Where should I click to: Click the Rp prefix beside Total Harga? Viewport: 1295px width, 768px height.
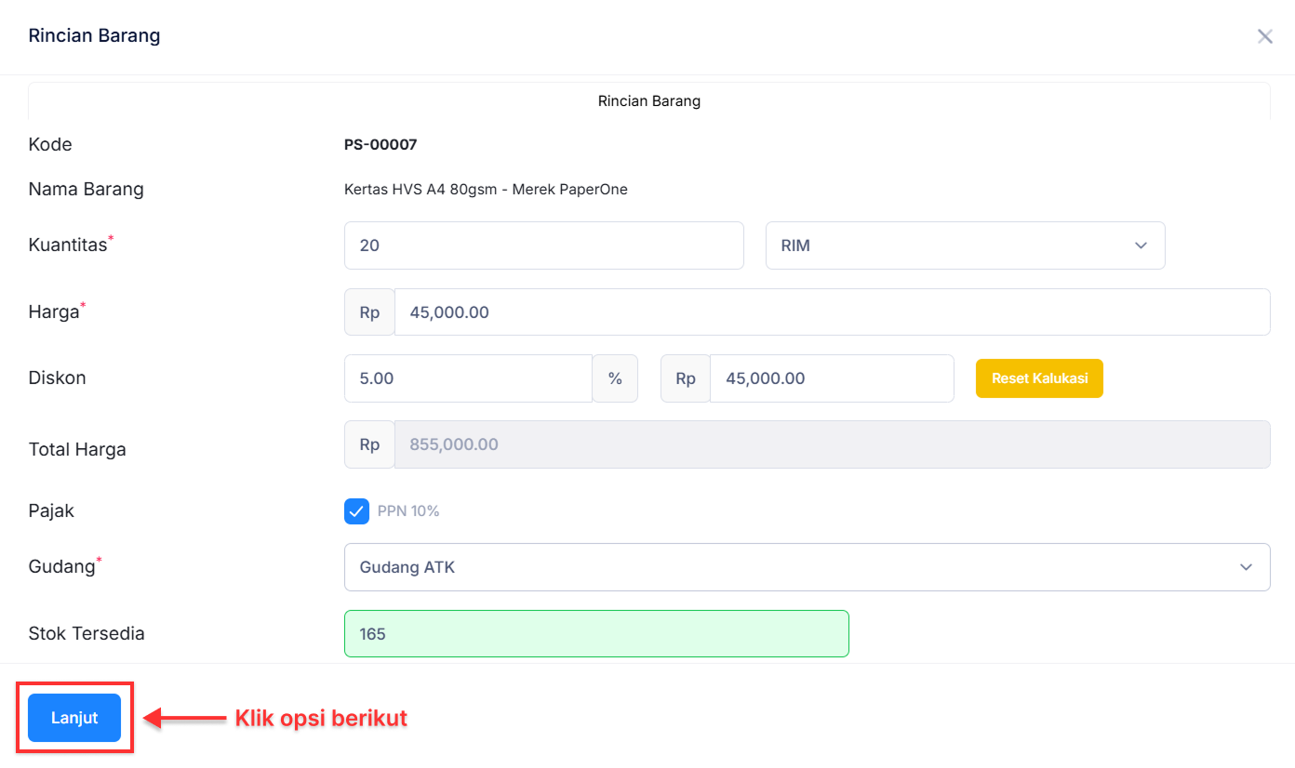(369, 444)
